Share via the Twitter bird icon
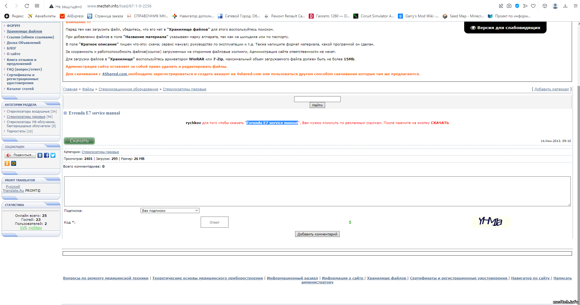The image size is (580, 305). [53, 155]
